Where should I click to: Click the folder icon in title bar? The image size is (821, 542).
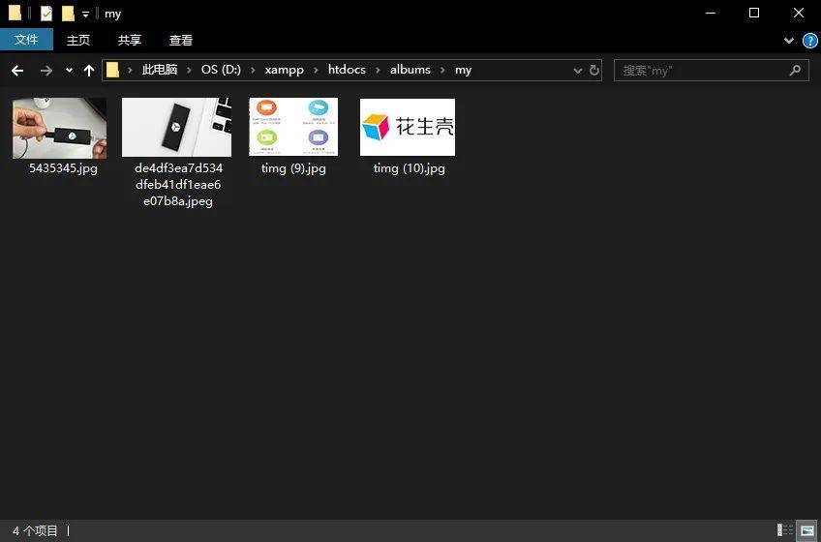pos(15,14)
